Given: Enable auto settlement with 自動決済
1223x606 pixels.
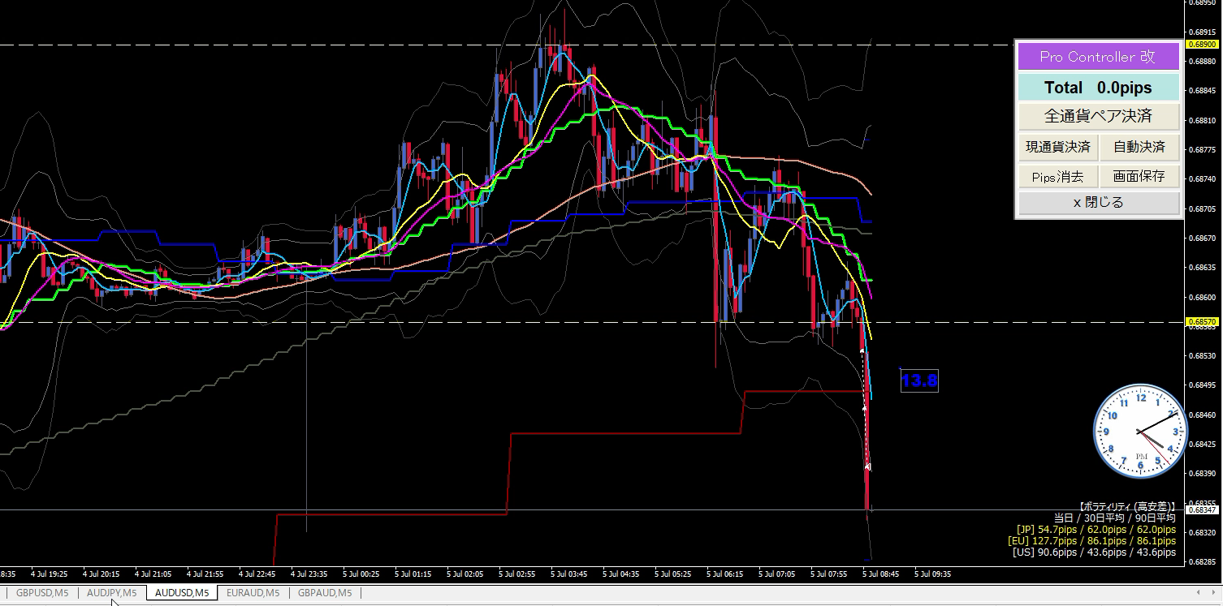Looking at the screenshot, I should pyautogui.click(x=1139, y=147).
